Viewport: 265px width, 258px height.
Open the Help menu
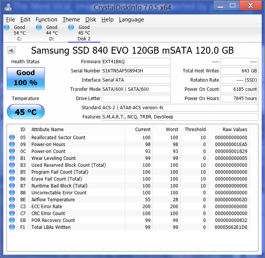tap(108, 20)
